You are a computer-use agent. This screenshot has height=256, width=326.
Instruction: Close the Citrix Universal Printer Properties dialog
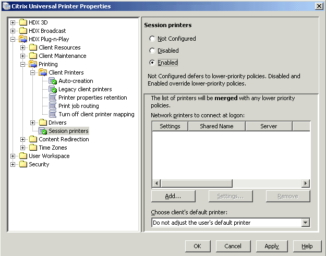(319, 6)
